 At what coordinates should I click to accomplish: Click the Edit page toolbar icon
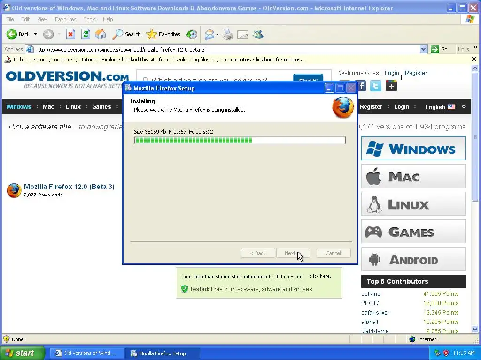pos(243,34)
